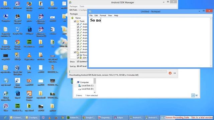214x120 pixels.
Task: Toggle the SDK Platform package checkbox
Action: (78, 58)
